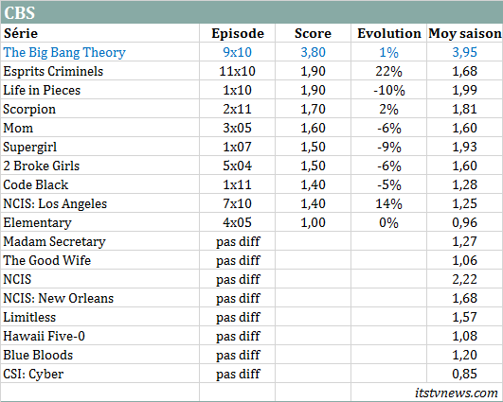
Task: Click episode cell 1x11
Action: (238, 184)
